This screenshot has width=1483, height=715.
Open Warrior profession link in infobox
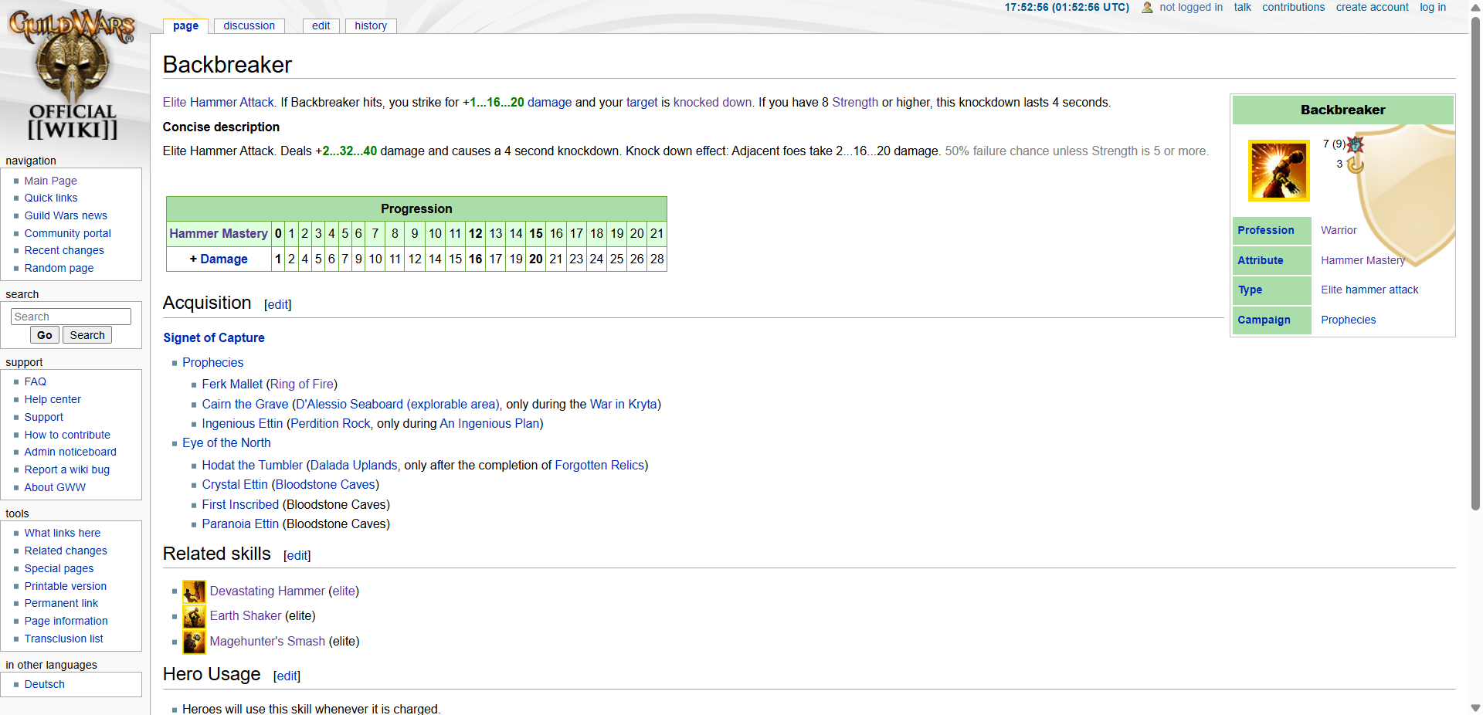1339,230
